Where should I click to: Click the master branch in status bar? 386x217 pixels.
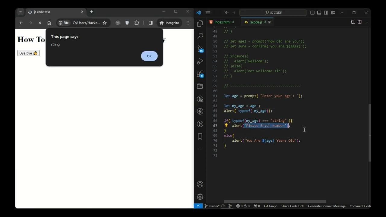coord(212,206)
